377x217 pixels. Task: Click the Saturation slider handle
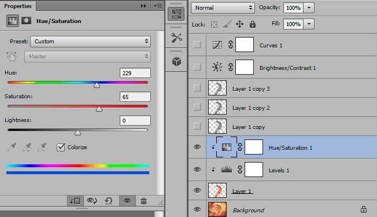tap(99, 109)
